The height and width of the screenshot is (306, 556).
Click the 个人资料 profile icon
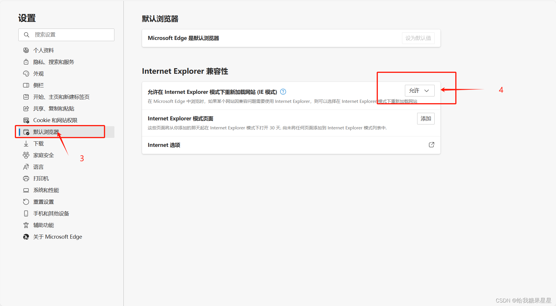(x=26, y=50)
